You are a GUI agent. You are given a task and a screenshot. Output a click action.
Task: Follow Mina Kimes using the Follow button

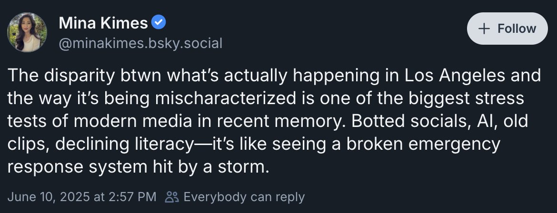pos(507,29)
